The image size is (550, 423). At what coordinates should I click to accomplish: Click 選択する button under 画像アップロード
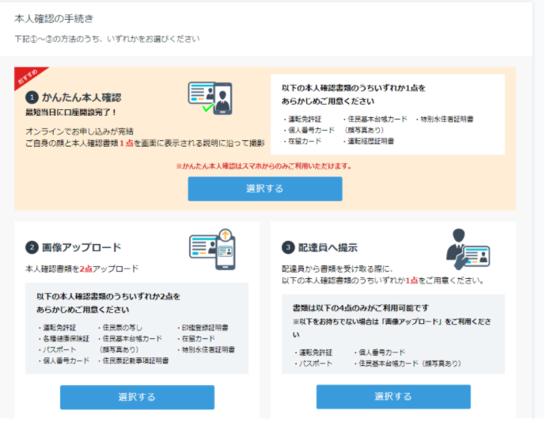[x=137, y=397]
